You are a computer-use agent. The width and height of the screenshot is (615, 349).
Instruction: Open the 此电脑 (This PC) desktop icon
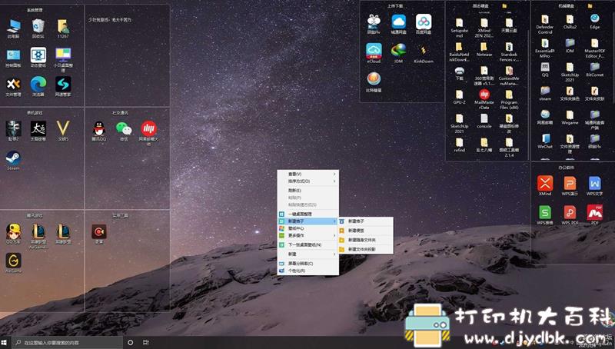tap(13, 28)
